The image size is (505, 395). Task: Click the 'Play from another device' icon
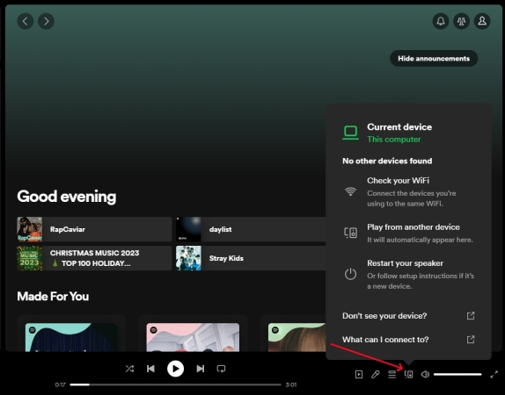[x=350, y=233]
